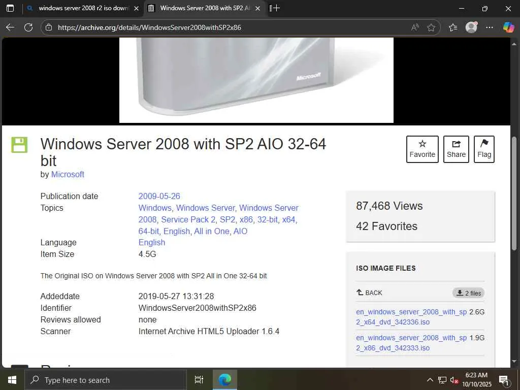View site information lock icon
520x390 pixels.
pyautogui.click(x=49, y=27)
